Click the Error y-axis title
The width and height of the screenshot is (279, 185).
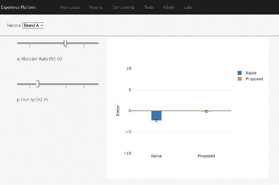coord(118,111)
